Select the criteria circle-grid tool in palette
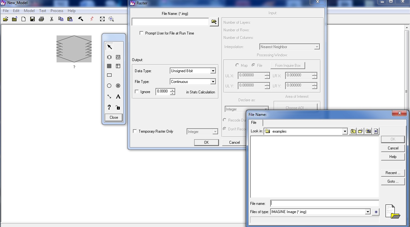The height and width of the screenshot is (227, 410). [118, 86]
